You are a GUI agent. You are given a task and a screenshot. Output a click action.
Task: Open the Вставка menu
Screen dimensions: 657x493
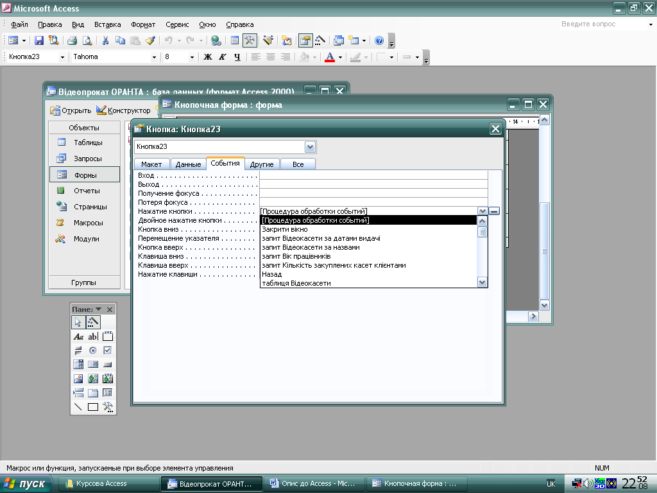pyautogui.click(x=107, y=24)
